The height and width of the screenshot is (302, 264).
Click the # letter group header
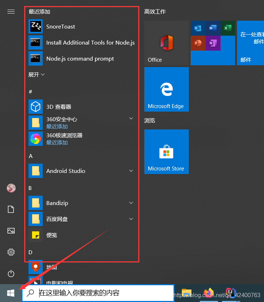coord(30,92)
